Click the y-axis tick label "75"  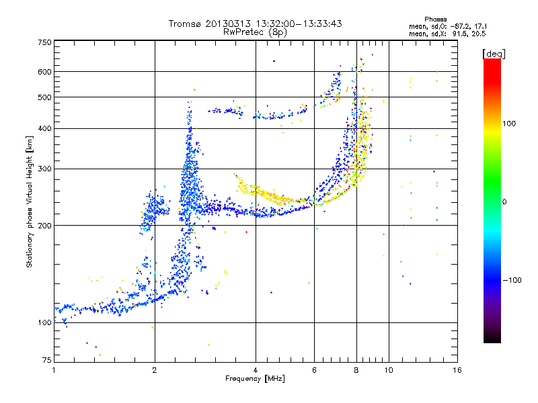pos(47,360)
